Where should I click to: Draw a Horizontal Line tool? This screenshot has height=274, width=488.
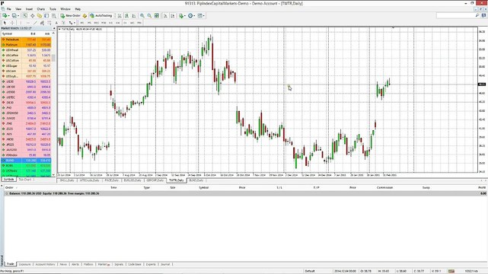(x=28, y=23)
